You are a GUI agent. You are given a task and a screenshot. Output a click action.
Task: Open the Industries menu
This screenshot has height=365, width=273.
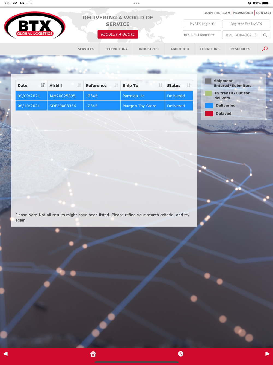click(x=149, y=49)
